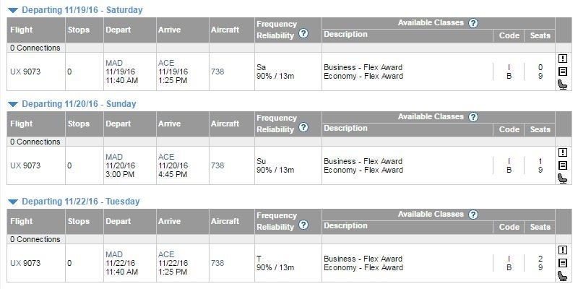This screenshot has height=289, width=578.
Task: Click the Departing 11/22/16 - Tuesday heading
Action: point(81,202)
